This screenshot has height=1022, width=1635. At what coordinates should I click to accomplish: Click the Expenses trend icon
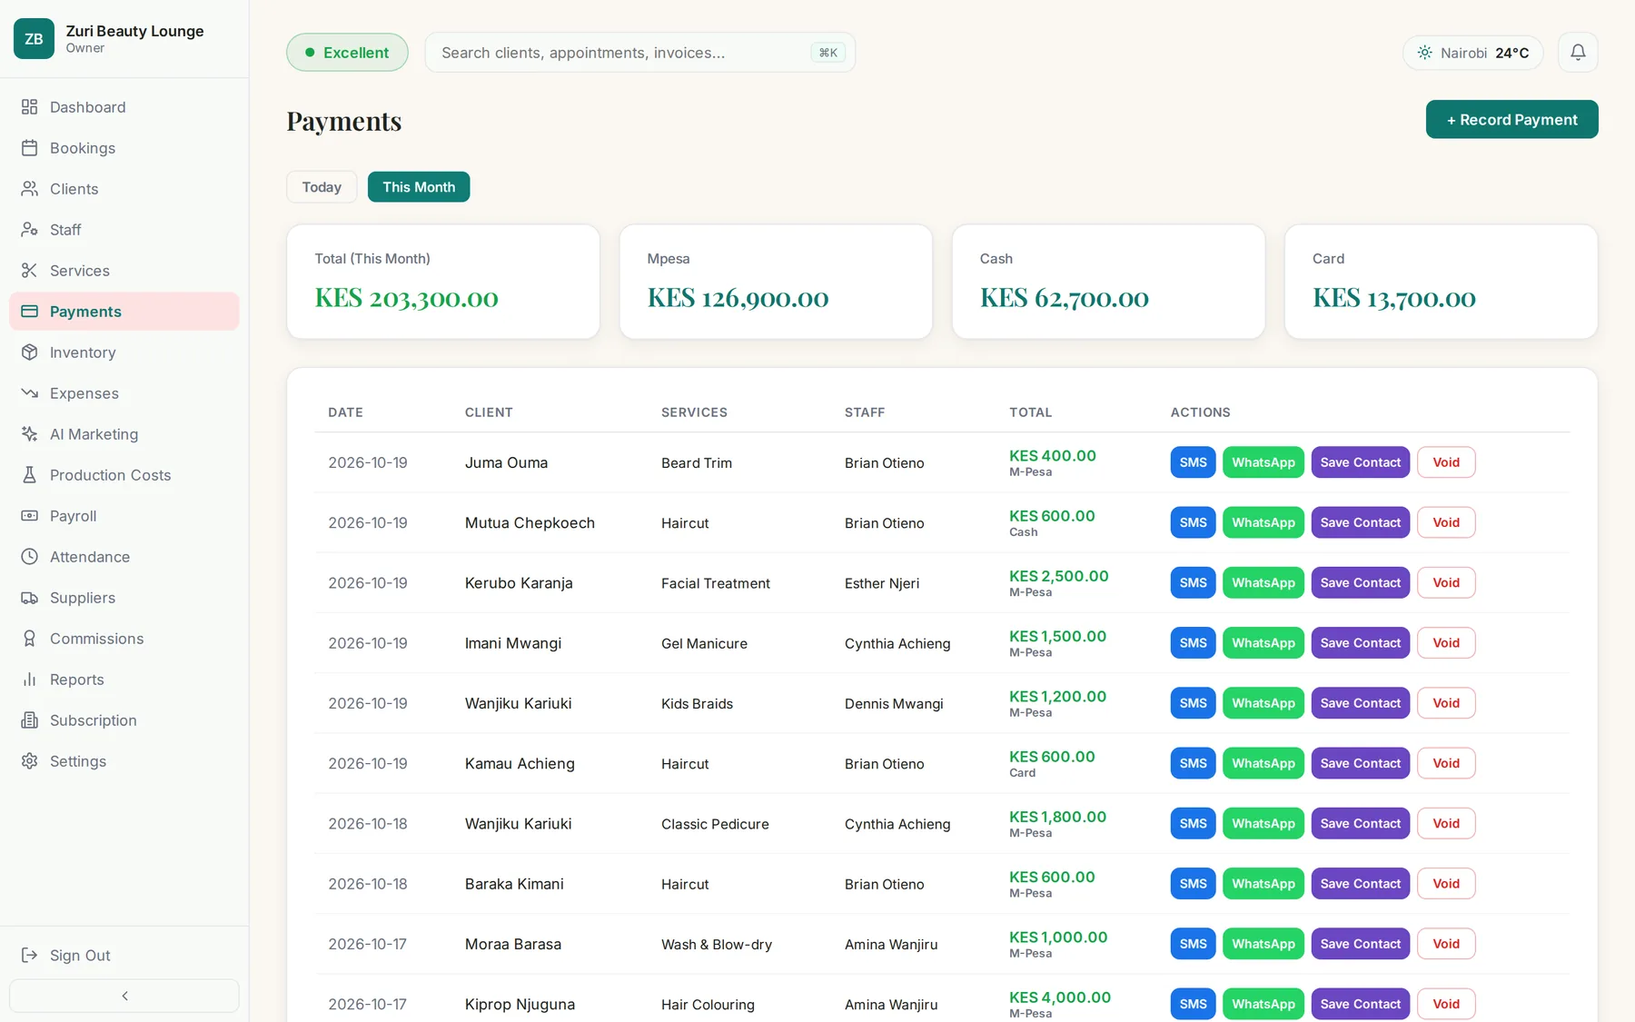(x=30, y=393)
